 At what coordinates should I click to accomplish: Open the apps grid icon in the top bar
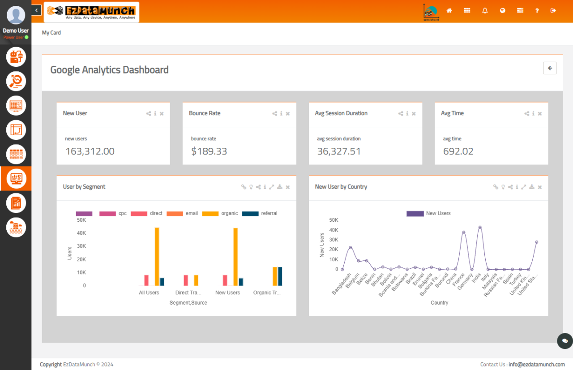(x=467, y=10)
